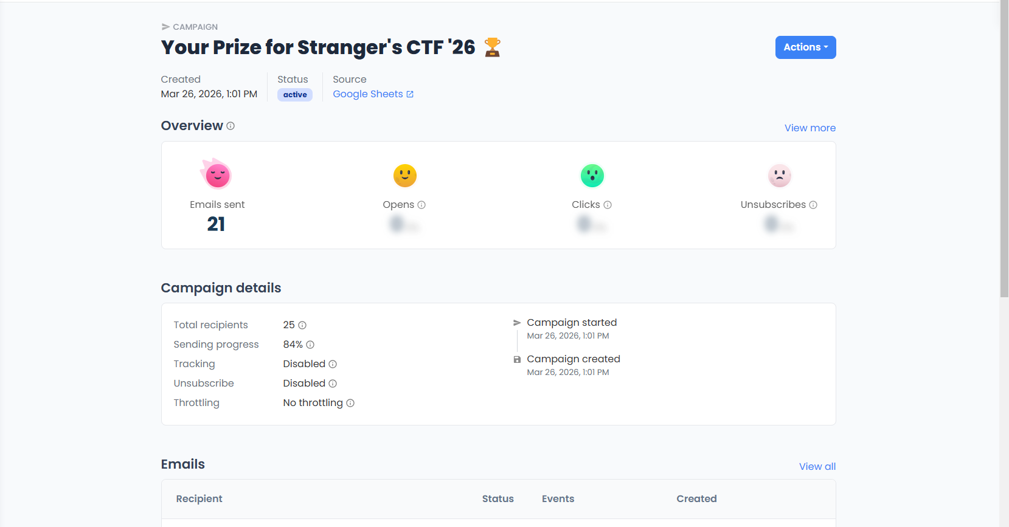Screen dimensions: 1009x527
Task: Click the info icon next to Opens
Action: click(x=421, y=205)
